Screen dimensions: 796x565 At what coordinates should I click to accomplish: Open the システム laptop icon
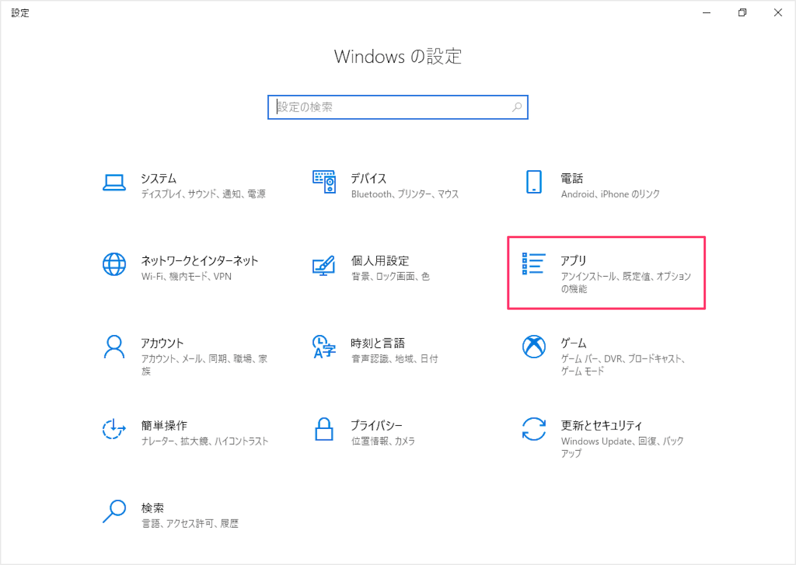click(114, 182)
